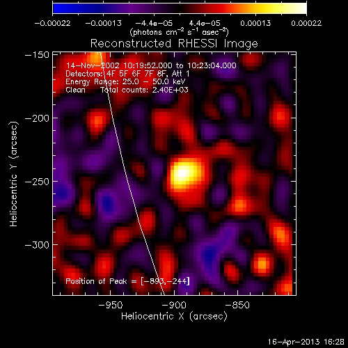Click the 'Heliocentric Y (arcsec)' axis label
Screen dimensions: 348x348
coord(14,174)
